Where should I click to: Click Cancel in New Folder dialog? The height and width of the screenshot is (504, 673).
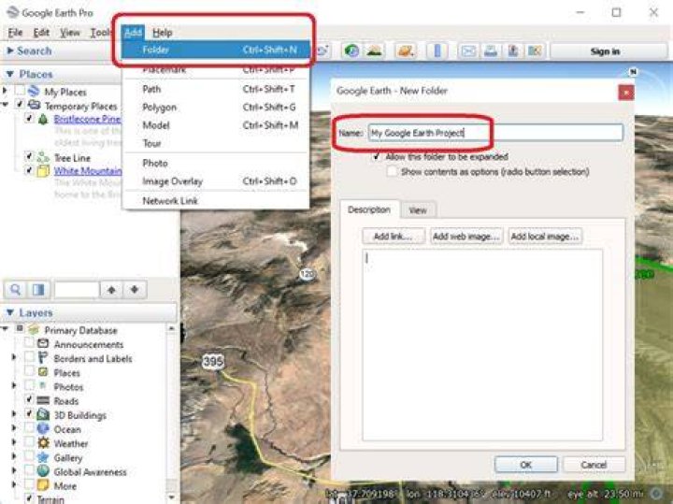pos(594,465)
